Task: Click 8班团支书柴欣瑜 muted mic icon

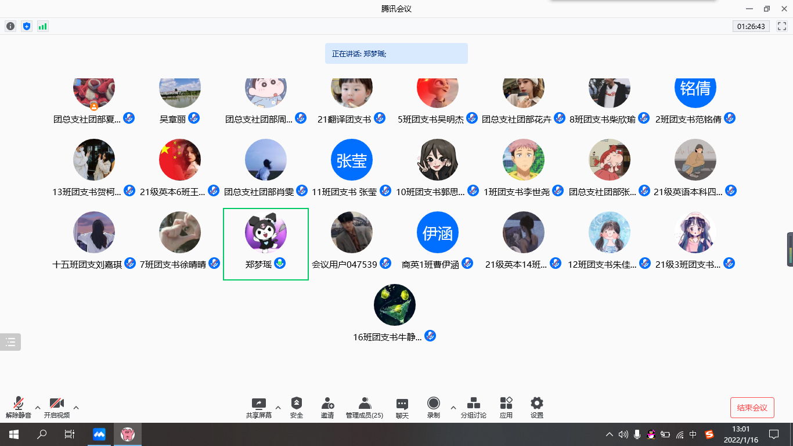Action: tap(644, 118)
